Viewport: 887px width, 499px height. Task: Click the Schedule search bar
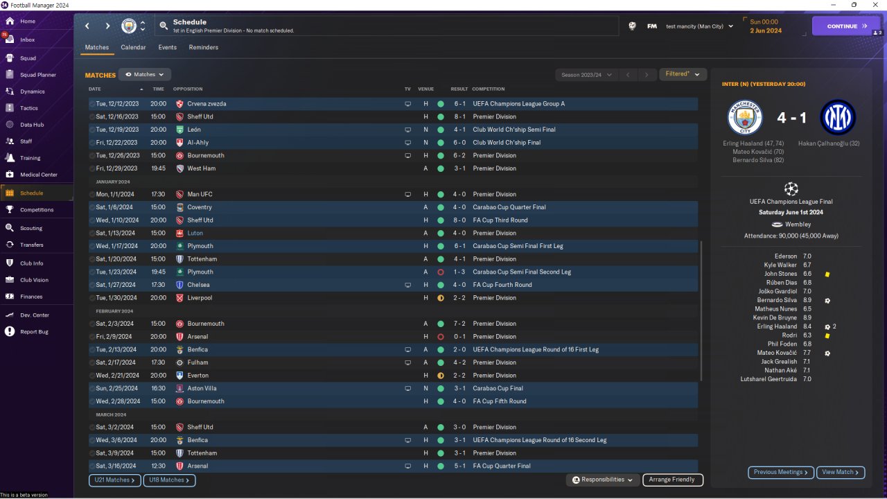tap(387, 26)
